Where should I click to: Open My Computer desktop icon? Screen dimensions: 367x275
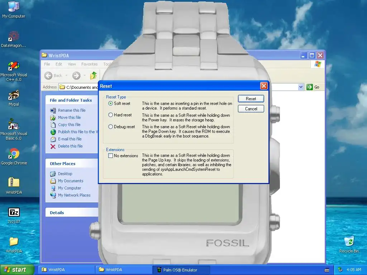14,9
